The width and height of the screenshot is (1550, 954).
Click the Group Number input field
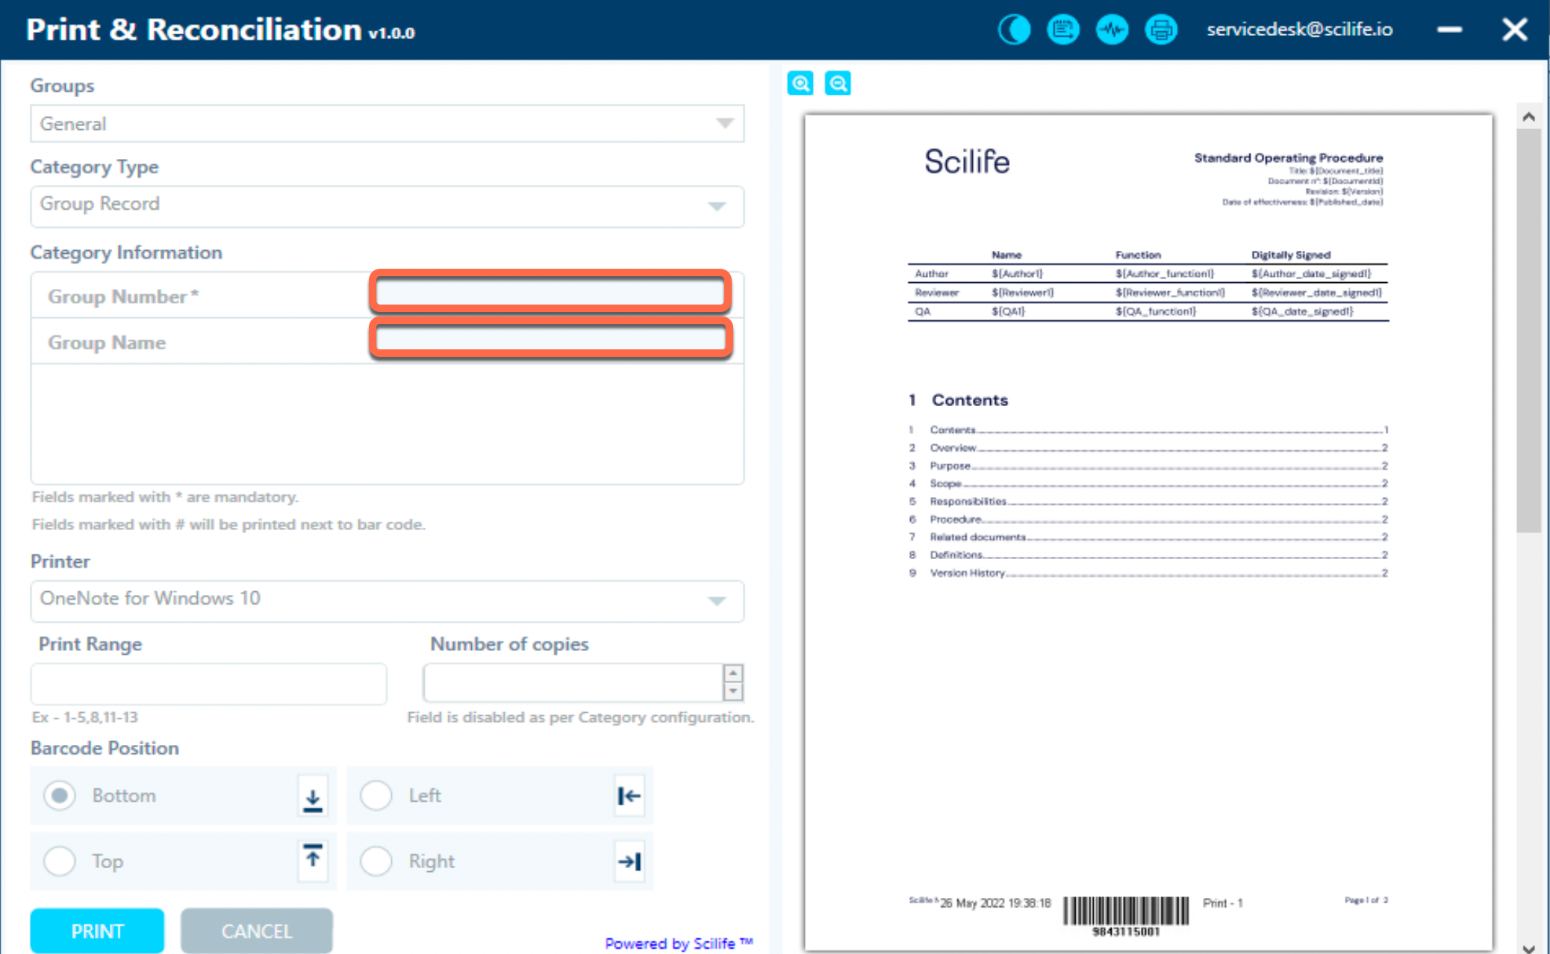pos(550,292)
